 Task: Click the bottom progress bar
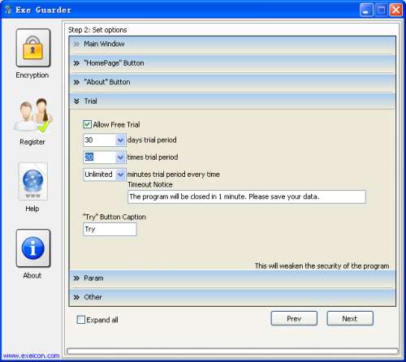(x=232, y=351)
